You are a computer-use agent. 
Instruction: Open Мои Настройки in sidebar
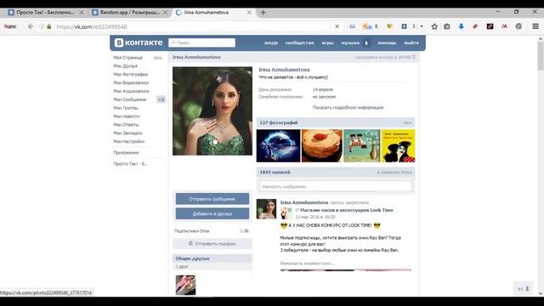click(129, 142)
